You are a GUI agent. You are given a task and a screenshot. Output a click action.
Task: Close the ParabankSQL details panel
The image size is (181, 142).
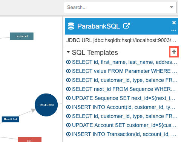point(174,23)
